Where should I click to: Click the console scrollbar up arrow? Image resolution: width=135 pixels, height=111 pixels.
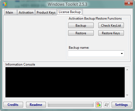click(127, 70)
